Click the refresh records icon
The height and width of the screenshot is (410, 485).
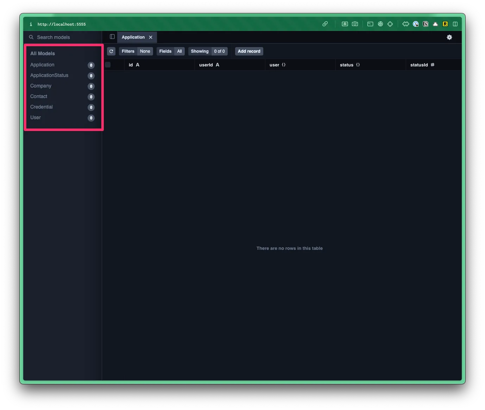(111, 51)
